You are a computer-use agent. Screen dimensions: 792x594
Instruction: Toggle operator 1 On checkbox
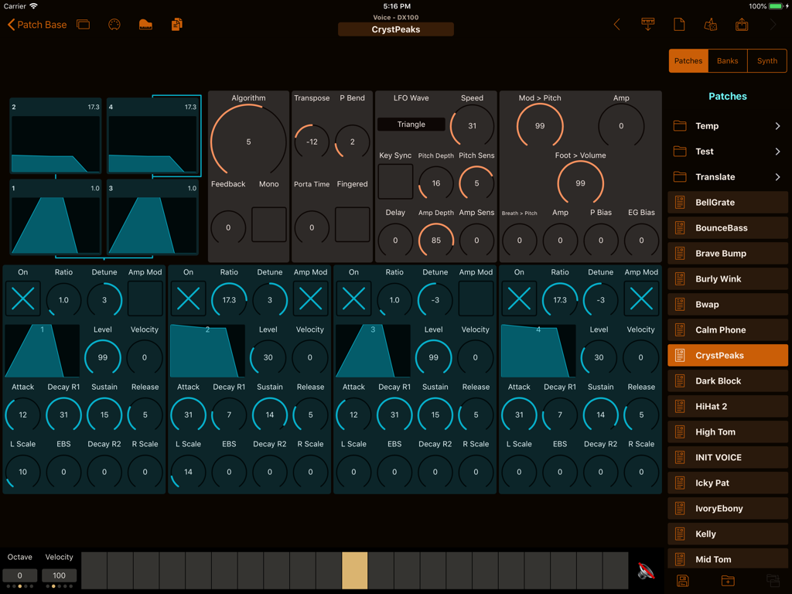click(22, 299)
